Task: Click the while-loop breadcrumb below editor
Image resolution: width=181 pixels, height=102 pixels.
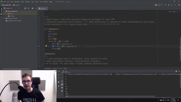Action: click(x=60, y=69)
